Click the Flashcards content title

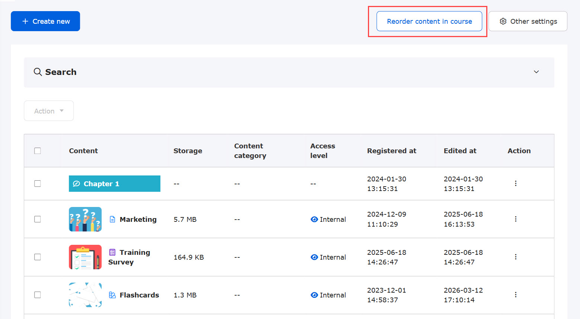tap(139, 295)
